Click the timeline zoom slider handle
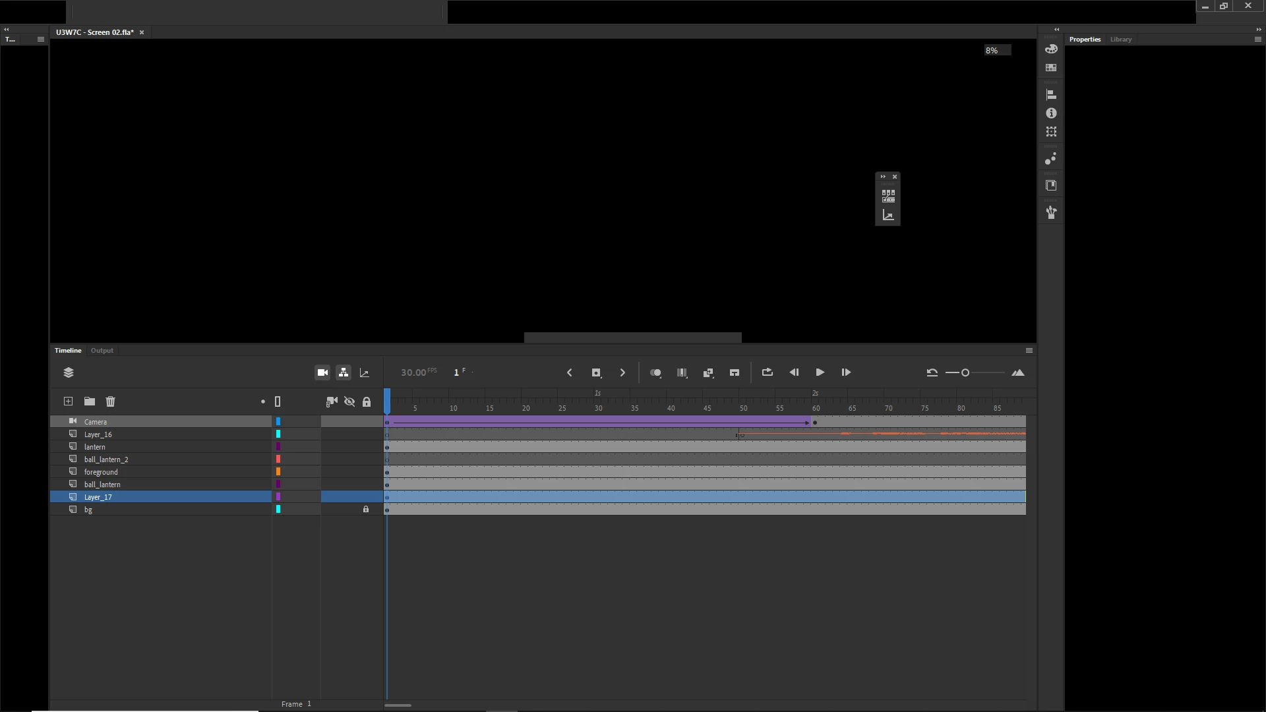This screenshot has height=712, width=1266. point(965,372)
